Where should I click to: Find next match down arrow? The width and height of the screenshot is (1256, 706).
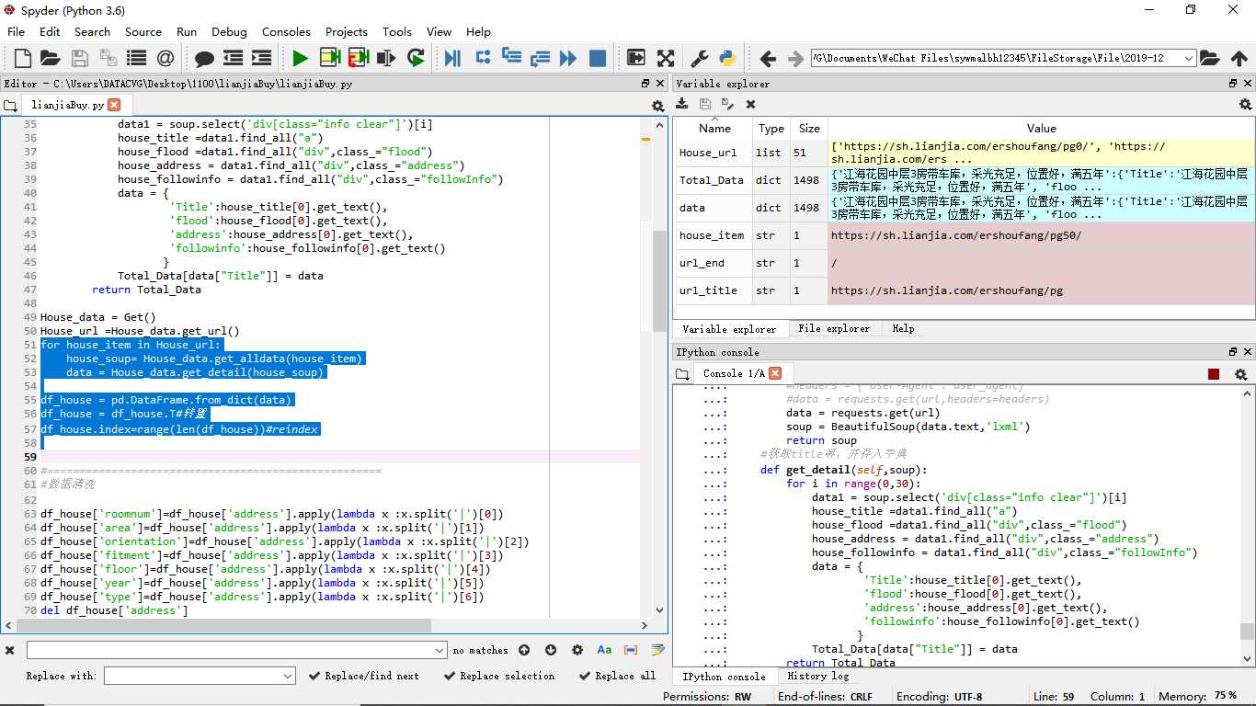tap(551, 650)
